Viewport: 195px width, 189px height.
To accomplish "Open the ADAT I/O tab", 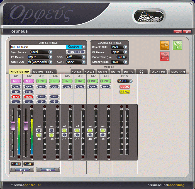I will tap(159, 72).
